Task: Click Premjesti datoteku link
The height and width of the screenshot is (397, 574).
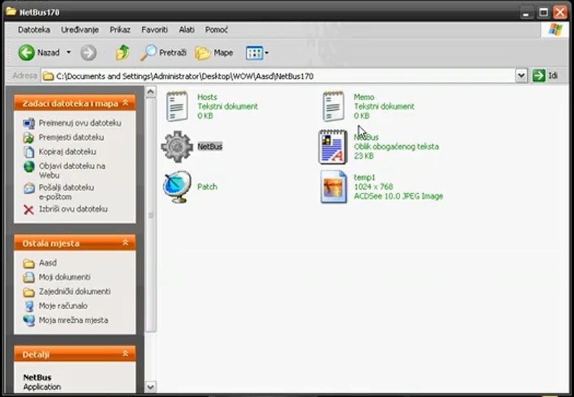Action: pos(72,137)
